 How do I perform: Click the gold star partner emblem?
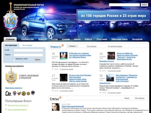pos(28,93)
